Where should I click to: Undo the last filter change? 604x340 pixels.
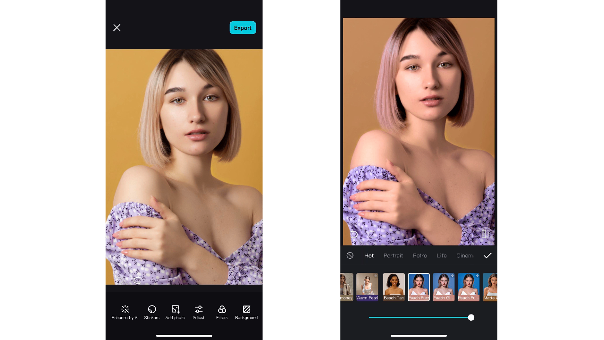[x=353, y=234]
